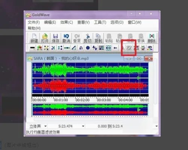Expand the 5:23.474 length dropdown arrow
The height and width of the screenshot is (150, 188).
pyautogui.click(x=83, y=126)
